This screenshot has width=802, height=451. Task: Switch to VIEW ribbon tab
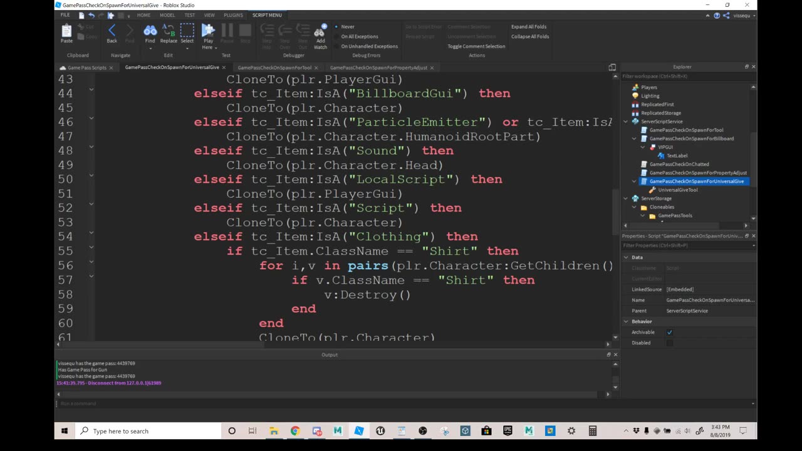tap(209, 15)
